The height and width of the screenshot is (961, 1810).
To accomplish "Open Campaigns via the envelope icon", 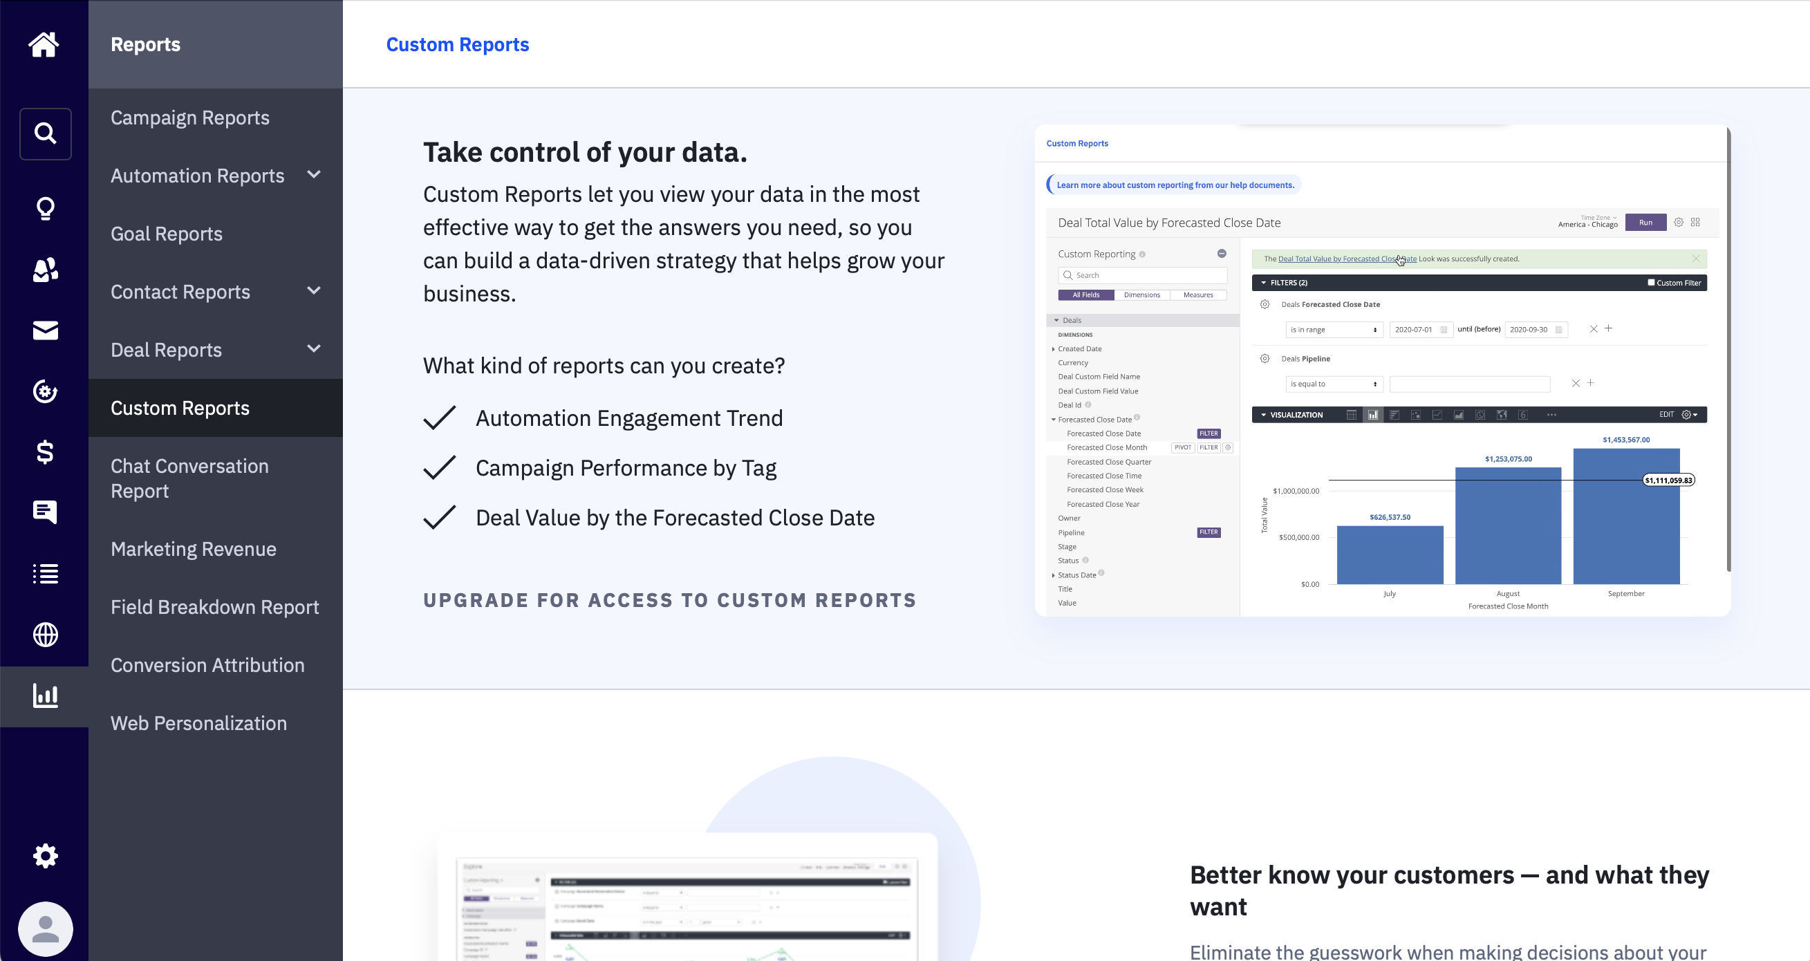I will point(45,330).
